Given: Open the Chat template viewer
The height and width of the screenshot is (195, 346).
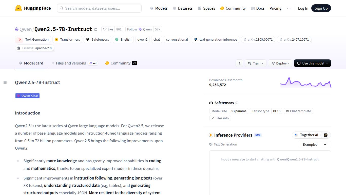Looking at the screenshot, I should (x=298, y=111).
